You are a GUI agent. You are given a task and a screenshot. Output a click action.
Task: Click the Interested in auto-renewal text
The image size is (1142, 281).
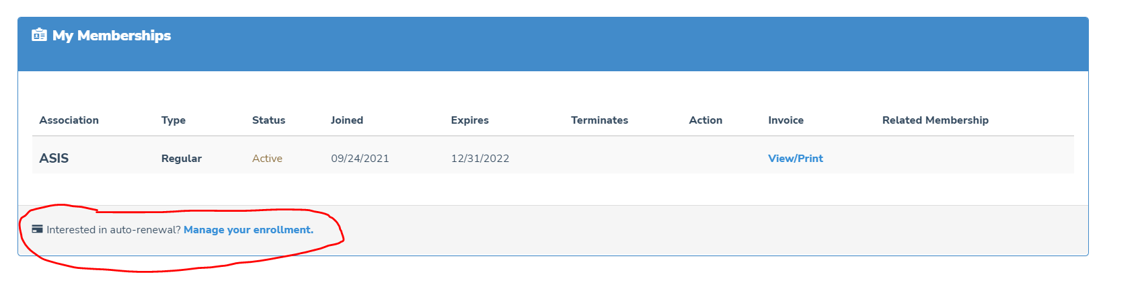[x=114, y=230]
